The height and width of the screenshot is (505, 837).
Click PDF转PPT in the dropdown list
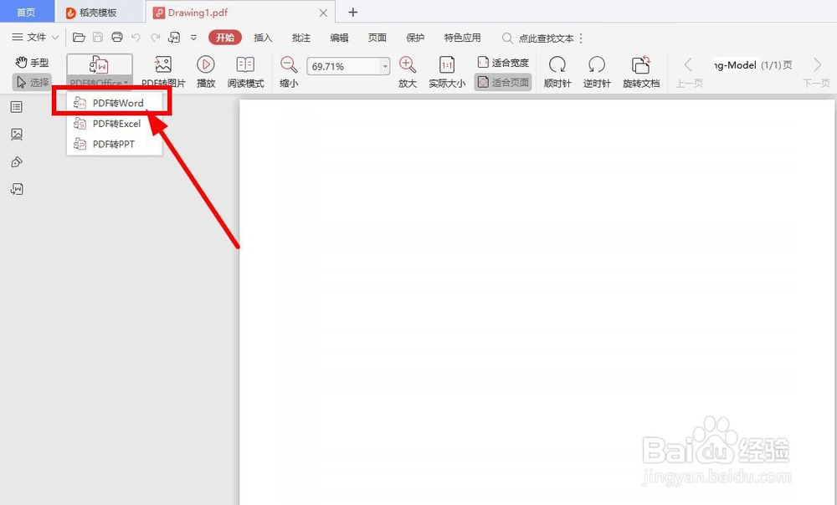[115, 142]
